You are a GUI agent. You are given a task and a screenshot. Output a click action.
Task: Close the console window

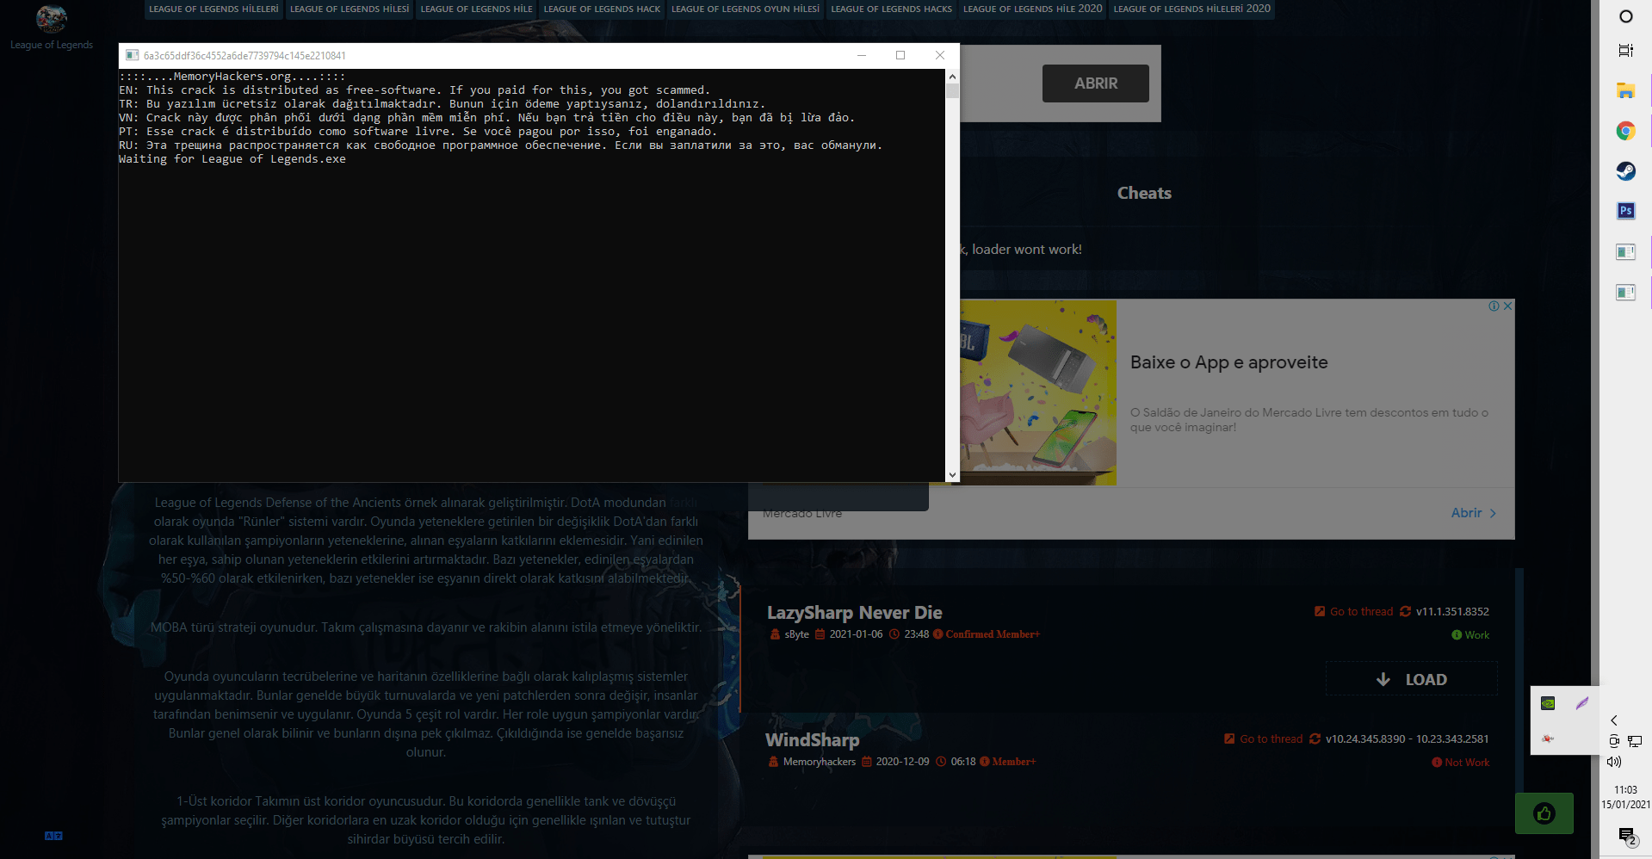[x=940, y=55]
